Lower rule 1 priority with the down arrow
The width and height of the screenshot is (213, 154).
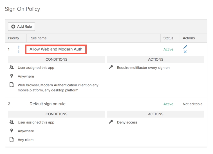click(x=19, y=51)
